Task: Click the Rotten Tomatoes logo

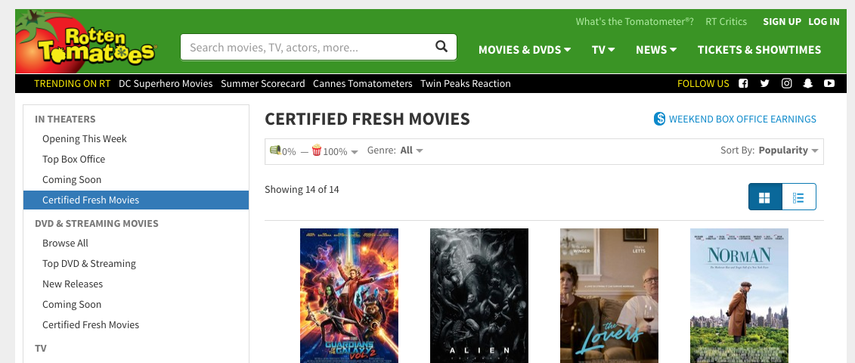Action: point(86,42)
